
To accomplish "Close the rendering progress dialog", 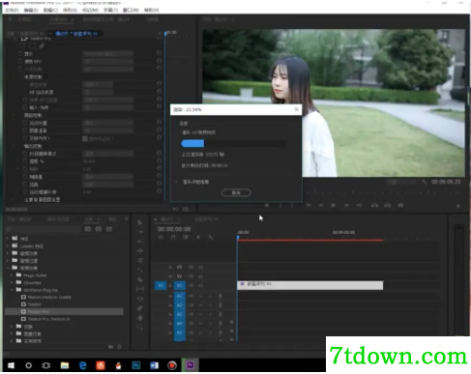I will 296,109.
